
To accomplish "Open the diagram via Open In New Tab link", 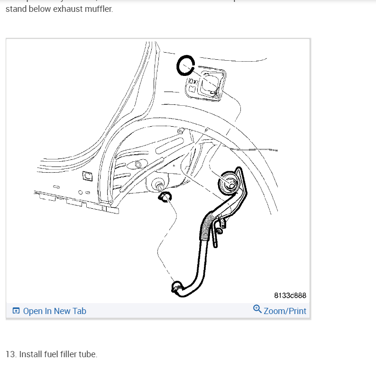I will [55, 311].
